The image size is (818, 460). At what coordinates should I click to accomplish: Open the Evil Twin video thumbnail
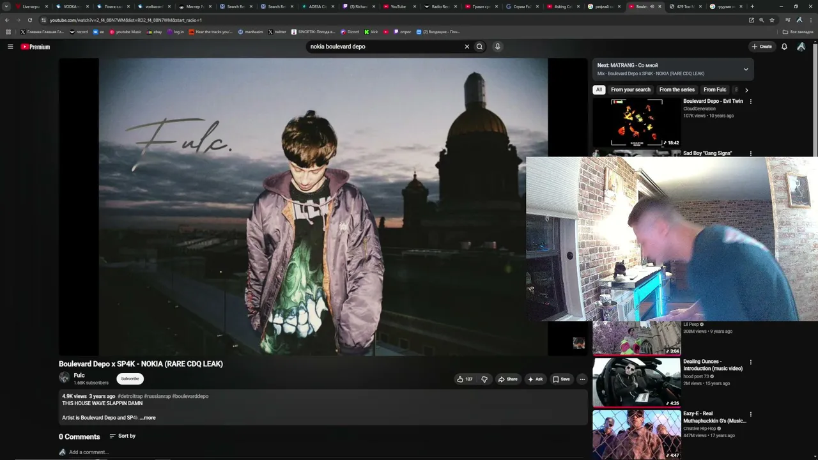click(x=637, y=123)
